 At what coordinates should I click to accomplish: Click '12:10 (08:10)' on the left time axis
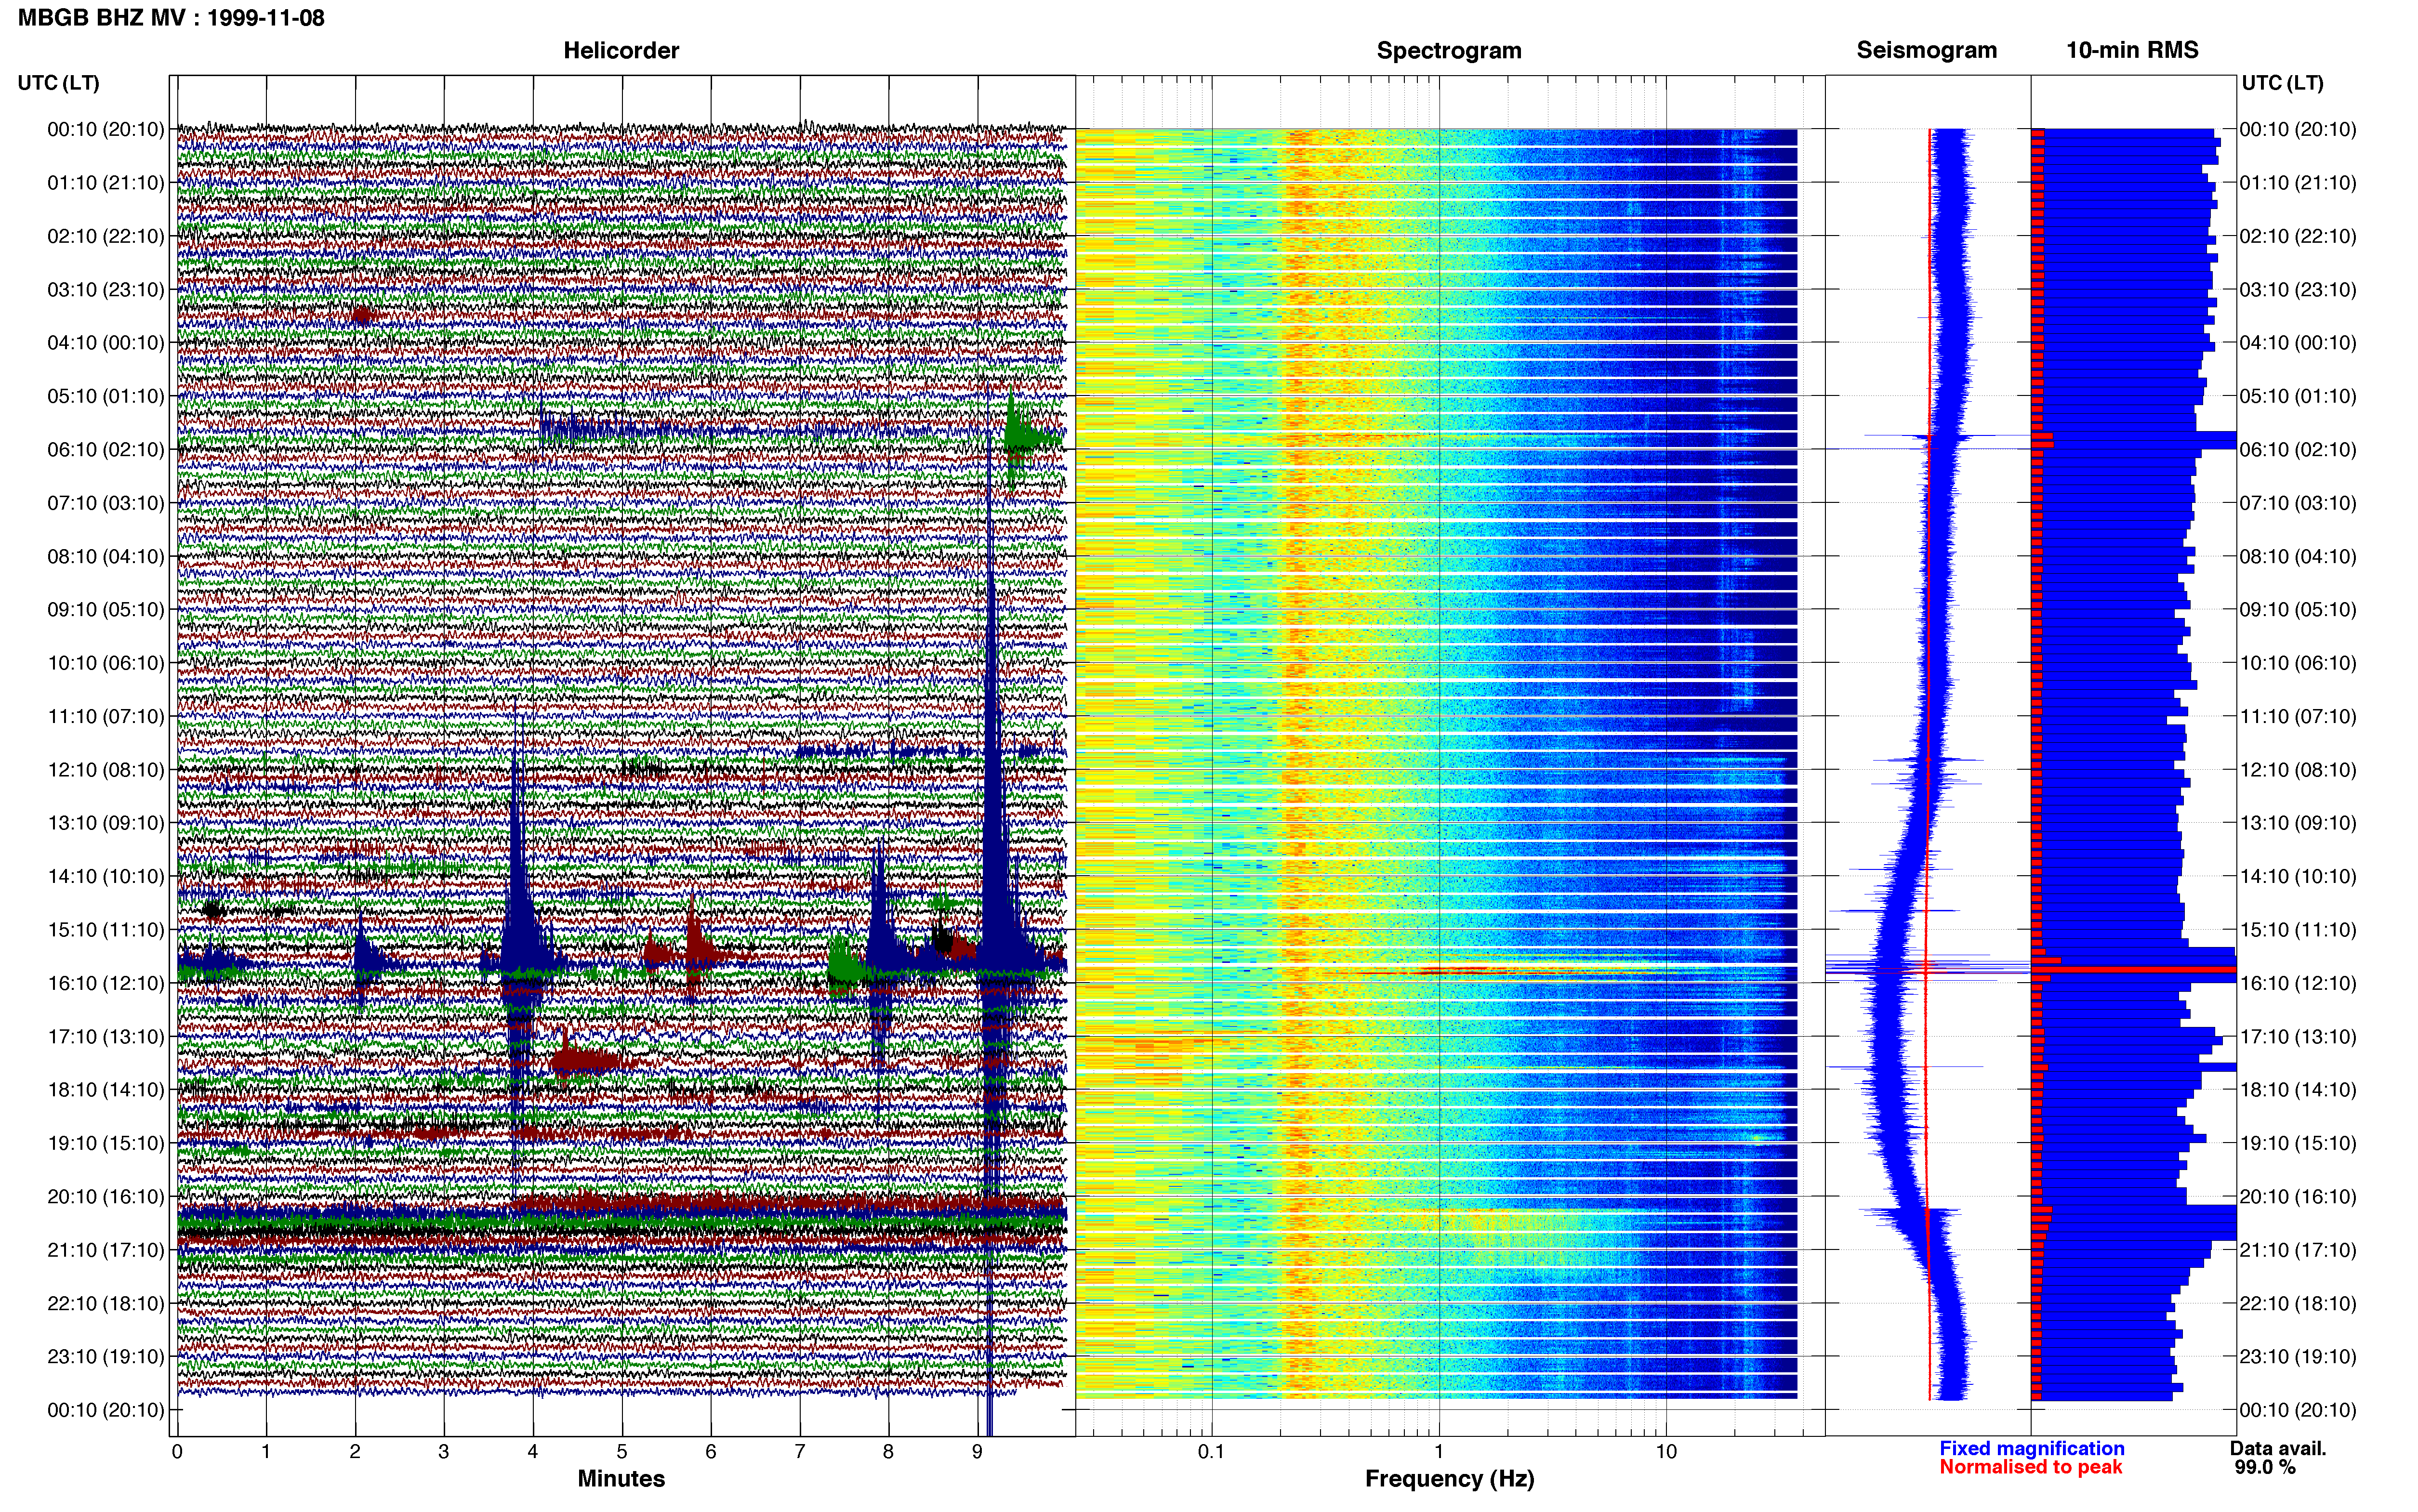click(106, 770)
